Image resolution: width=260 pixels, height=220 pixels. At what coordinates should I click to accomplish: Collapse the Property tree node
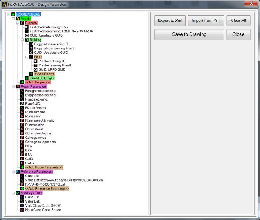(18, 23)
